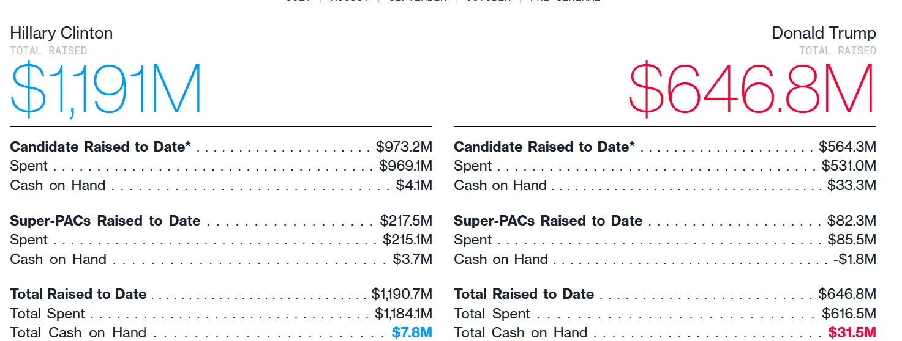
Task: Click Clinton's Super-PACs Raised to Date label
Action: tap(105, 221)
